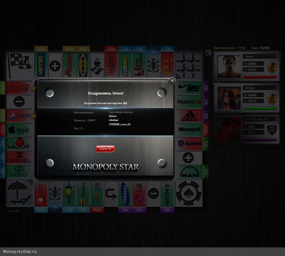
Task: Select the CHANEL brand cell
Action: click(x=19, y=158)
